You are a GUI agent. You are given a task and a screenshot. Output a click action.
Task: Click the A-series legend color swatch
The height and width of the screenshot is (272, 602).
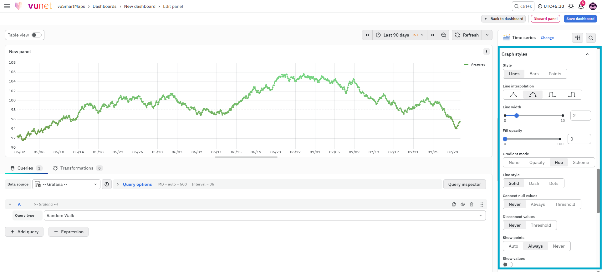tap(466, 64)
